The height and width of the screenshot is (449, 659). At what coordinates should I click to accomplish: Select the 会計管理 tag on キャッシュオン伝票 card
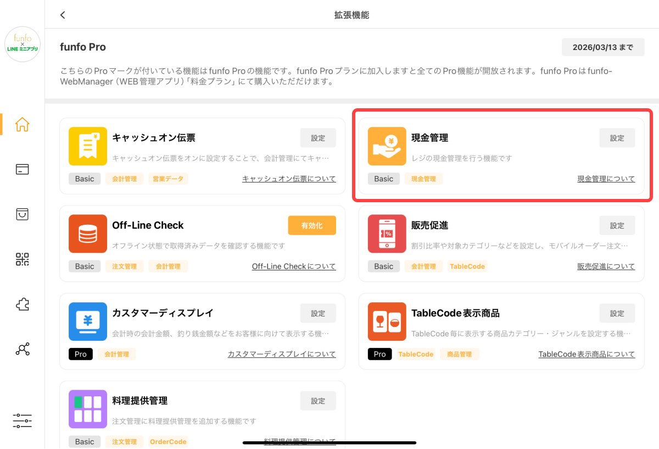pos(125,179)
